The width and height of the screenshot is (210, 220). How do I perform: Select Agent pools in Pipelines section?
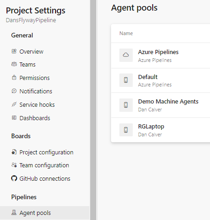coord(45,213)
